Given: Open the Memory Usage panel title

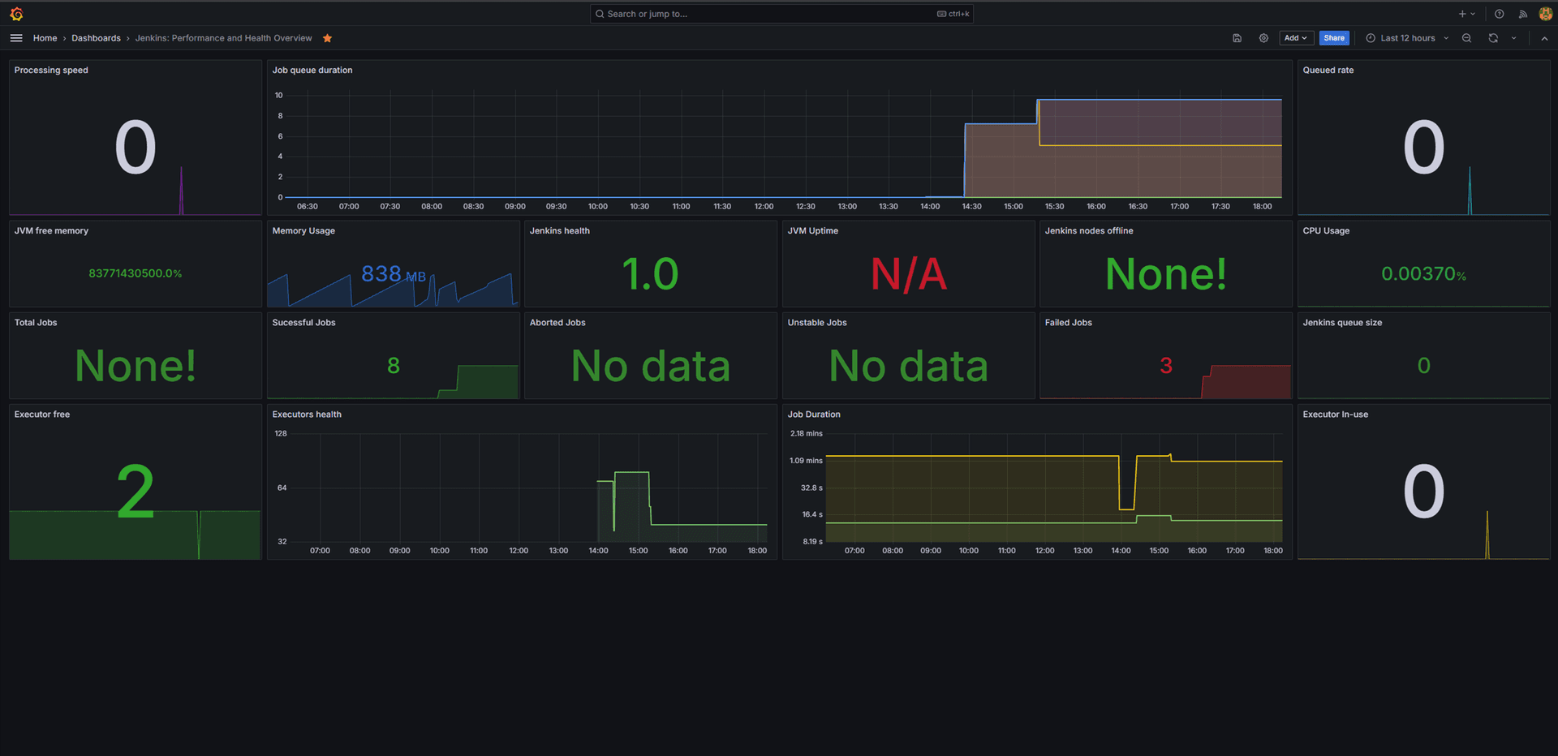Looking at the screenshot, I should 303,231.
